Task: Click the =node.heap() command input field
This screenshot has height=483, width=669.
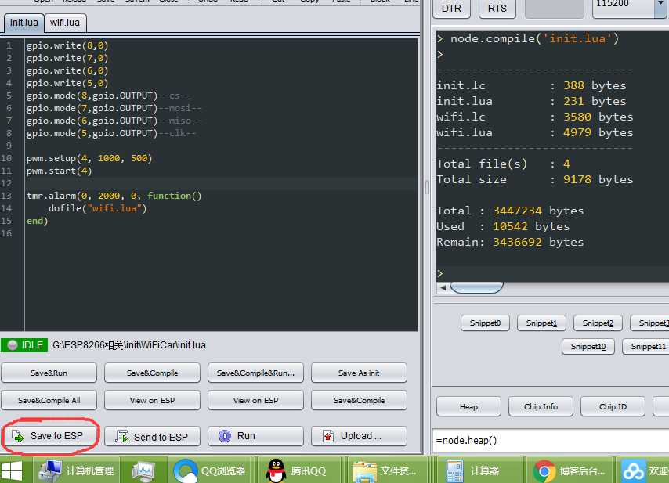Action: coord(551,441)
